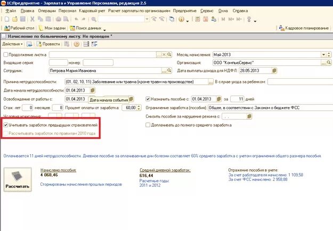Open ellipsis selector of Причина нетрудоспособности

(210, 82)
